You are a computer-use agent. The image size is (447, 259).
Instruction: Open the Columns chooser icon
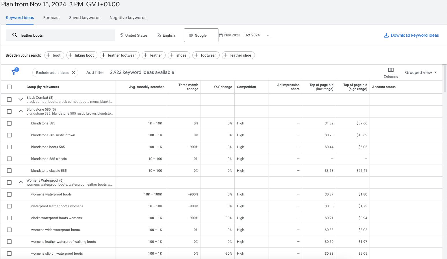pyautogui.click(x=391, y=70)
